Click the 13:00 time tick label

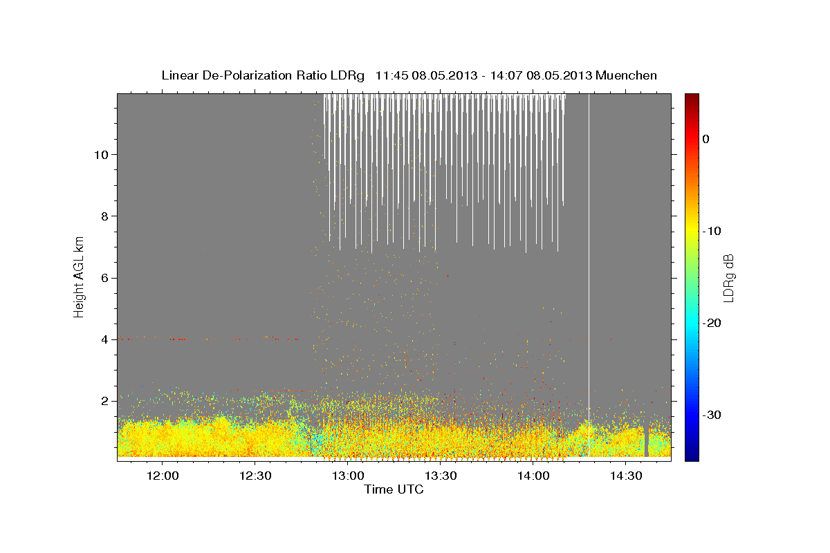click(347, 476)
